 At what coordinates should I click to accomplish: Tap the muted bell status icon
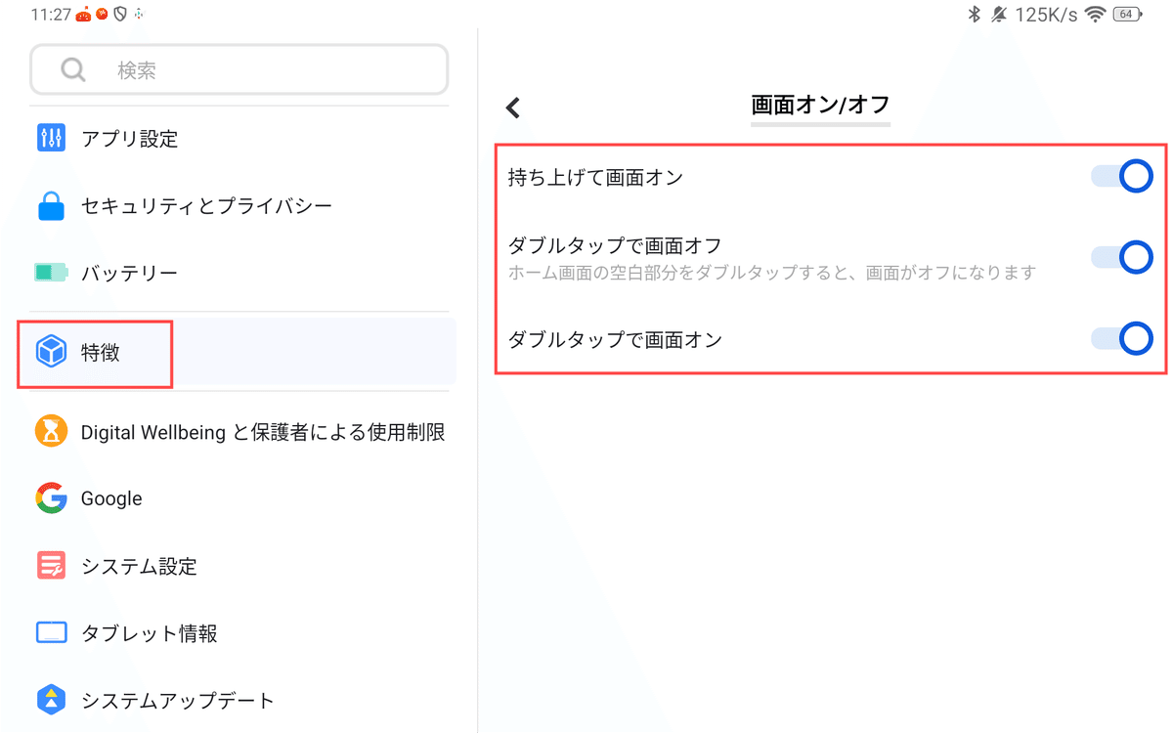coord(999,14)
